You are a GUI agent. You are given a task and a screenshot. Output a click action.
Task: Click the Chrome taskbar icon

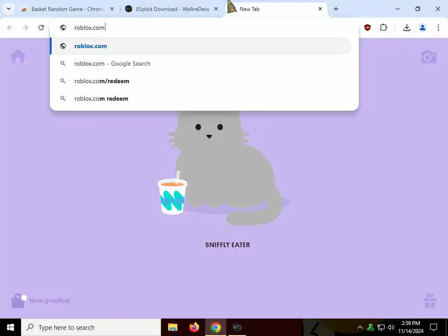tap(216, 327)
